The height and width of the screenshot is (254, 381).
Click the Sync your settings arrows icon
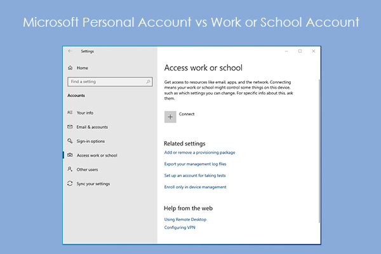pos(70,184)
